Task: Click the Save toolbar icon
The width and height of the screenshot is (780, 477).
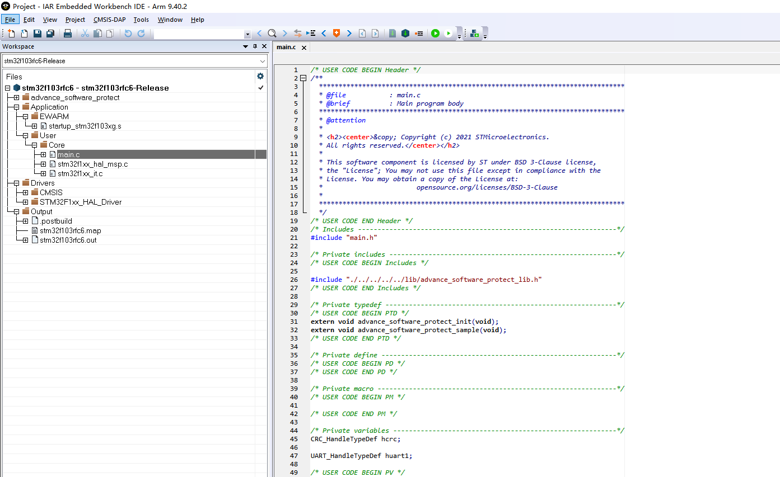Action: coord(37,34)
